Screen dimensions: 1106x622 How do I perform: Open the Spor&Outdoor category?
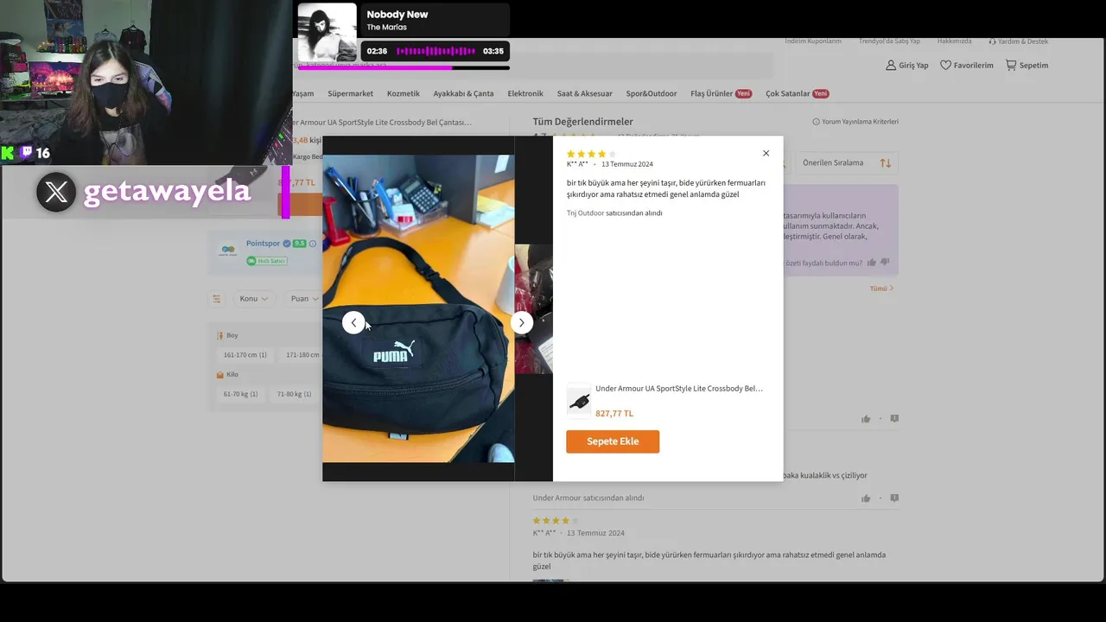tap(652, 93)
